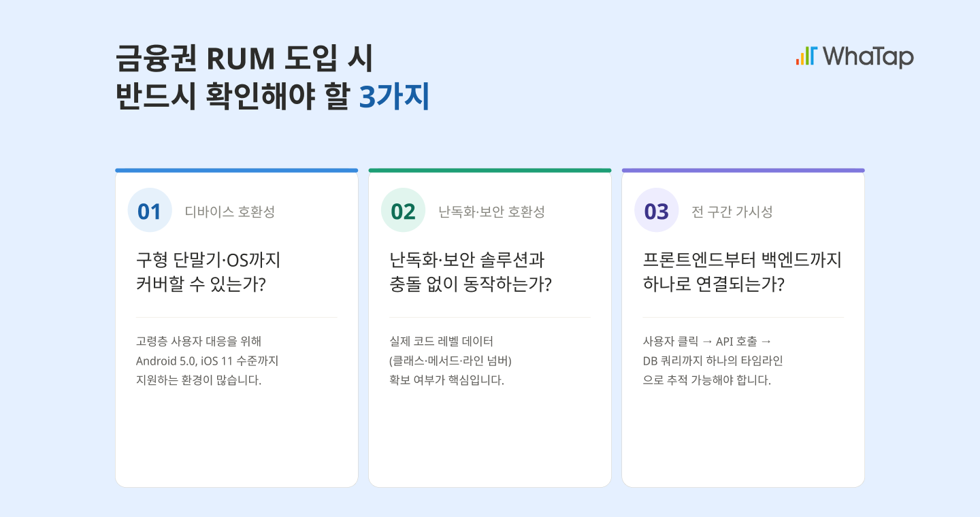Click the heading 프론트엔드부터 백엔드까지 하나로 연결되는가?
Viewport: 980px width, 517px height.
(742, 272)
